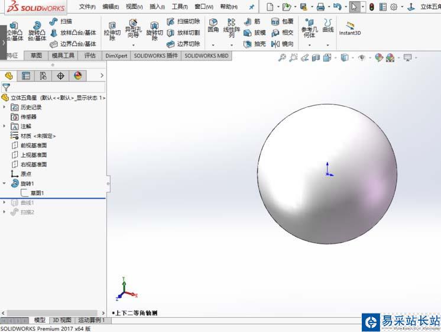Open the 窗口(W) menu

(204, 7)
